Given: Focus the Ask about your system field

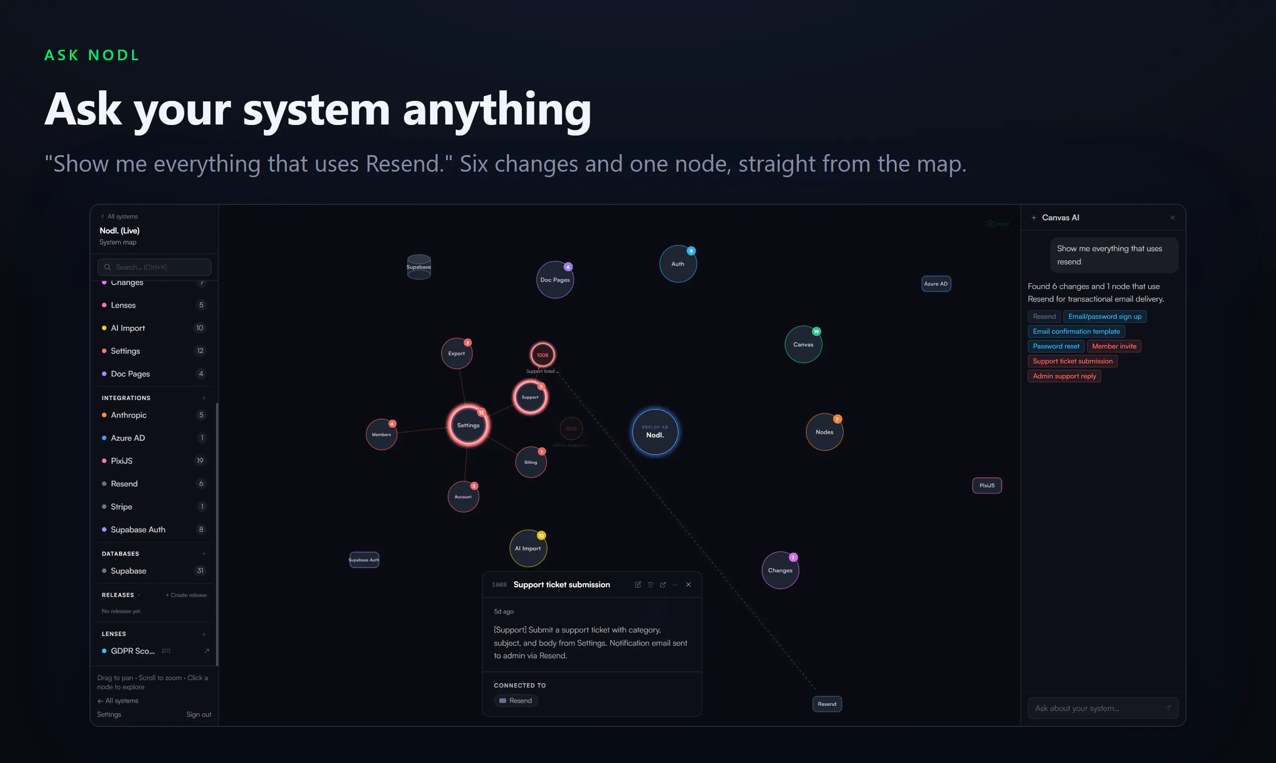Looking at the screenshot, I should (x=1103, y=708).
